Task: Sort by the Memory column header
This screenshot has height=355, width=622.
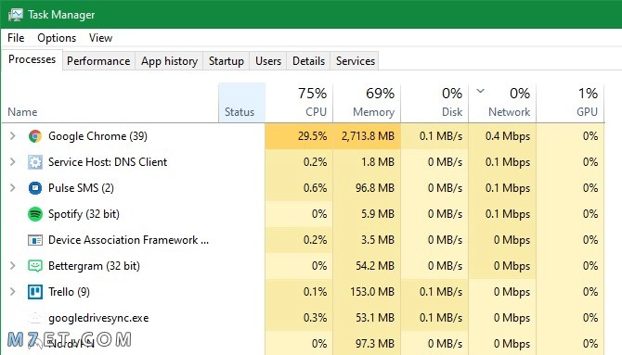Action: [367, 102]
